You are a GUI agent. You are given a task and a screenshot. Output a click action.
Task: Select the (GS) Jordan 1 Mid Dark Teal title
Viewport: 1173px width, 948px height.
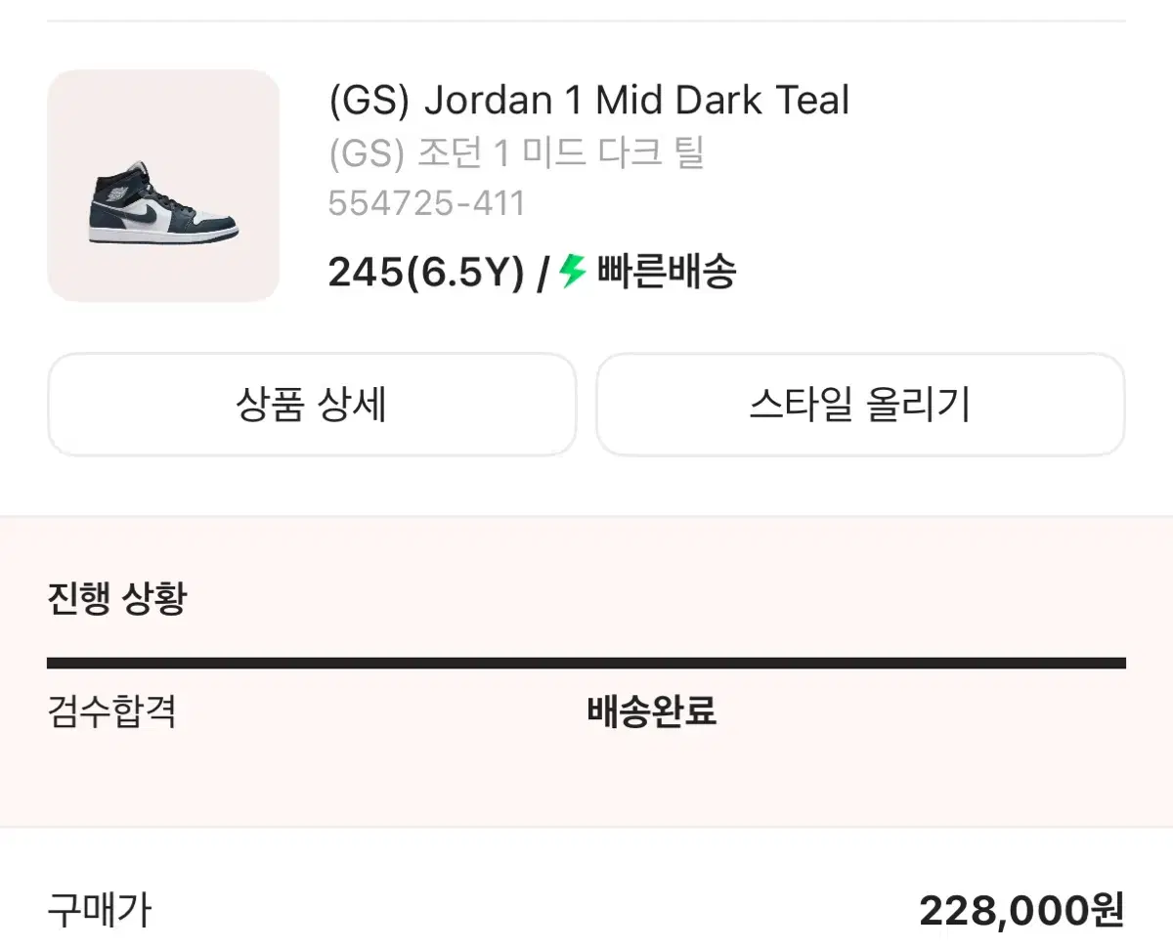(x=589, y=101)
